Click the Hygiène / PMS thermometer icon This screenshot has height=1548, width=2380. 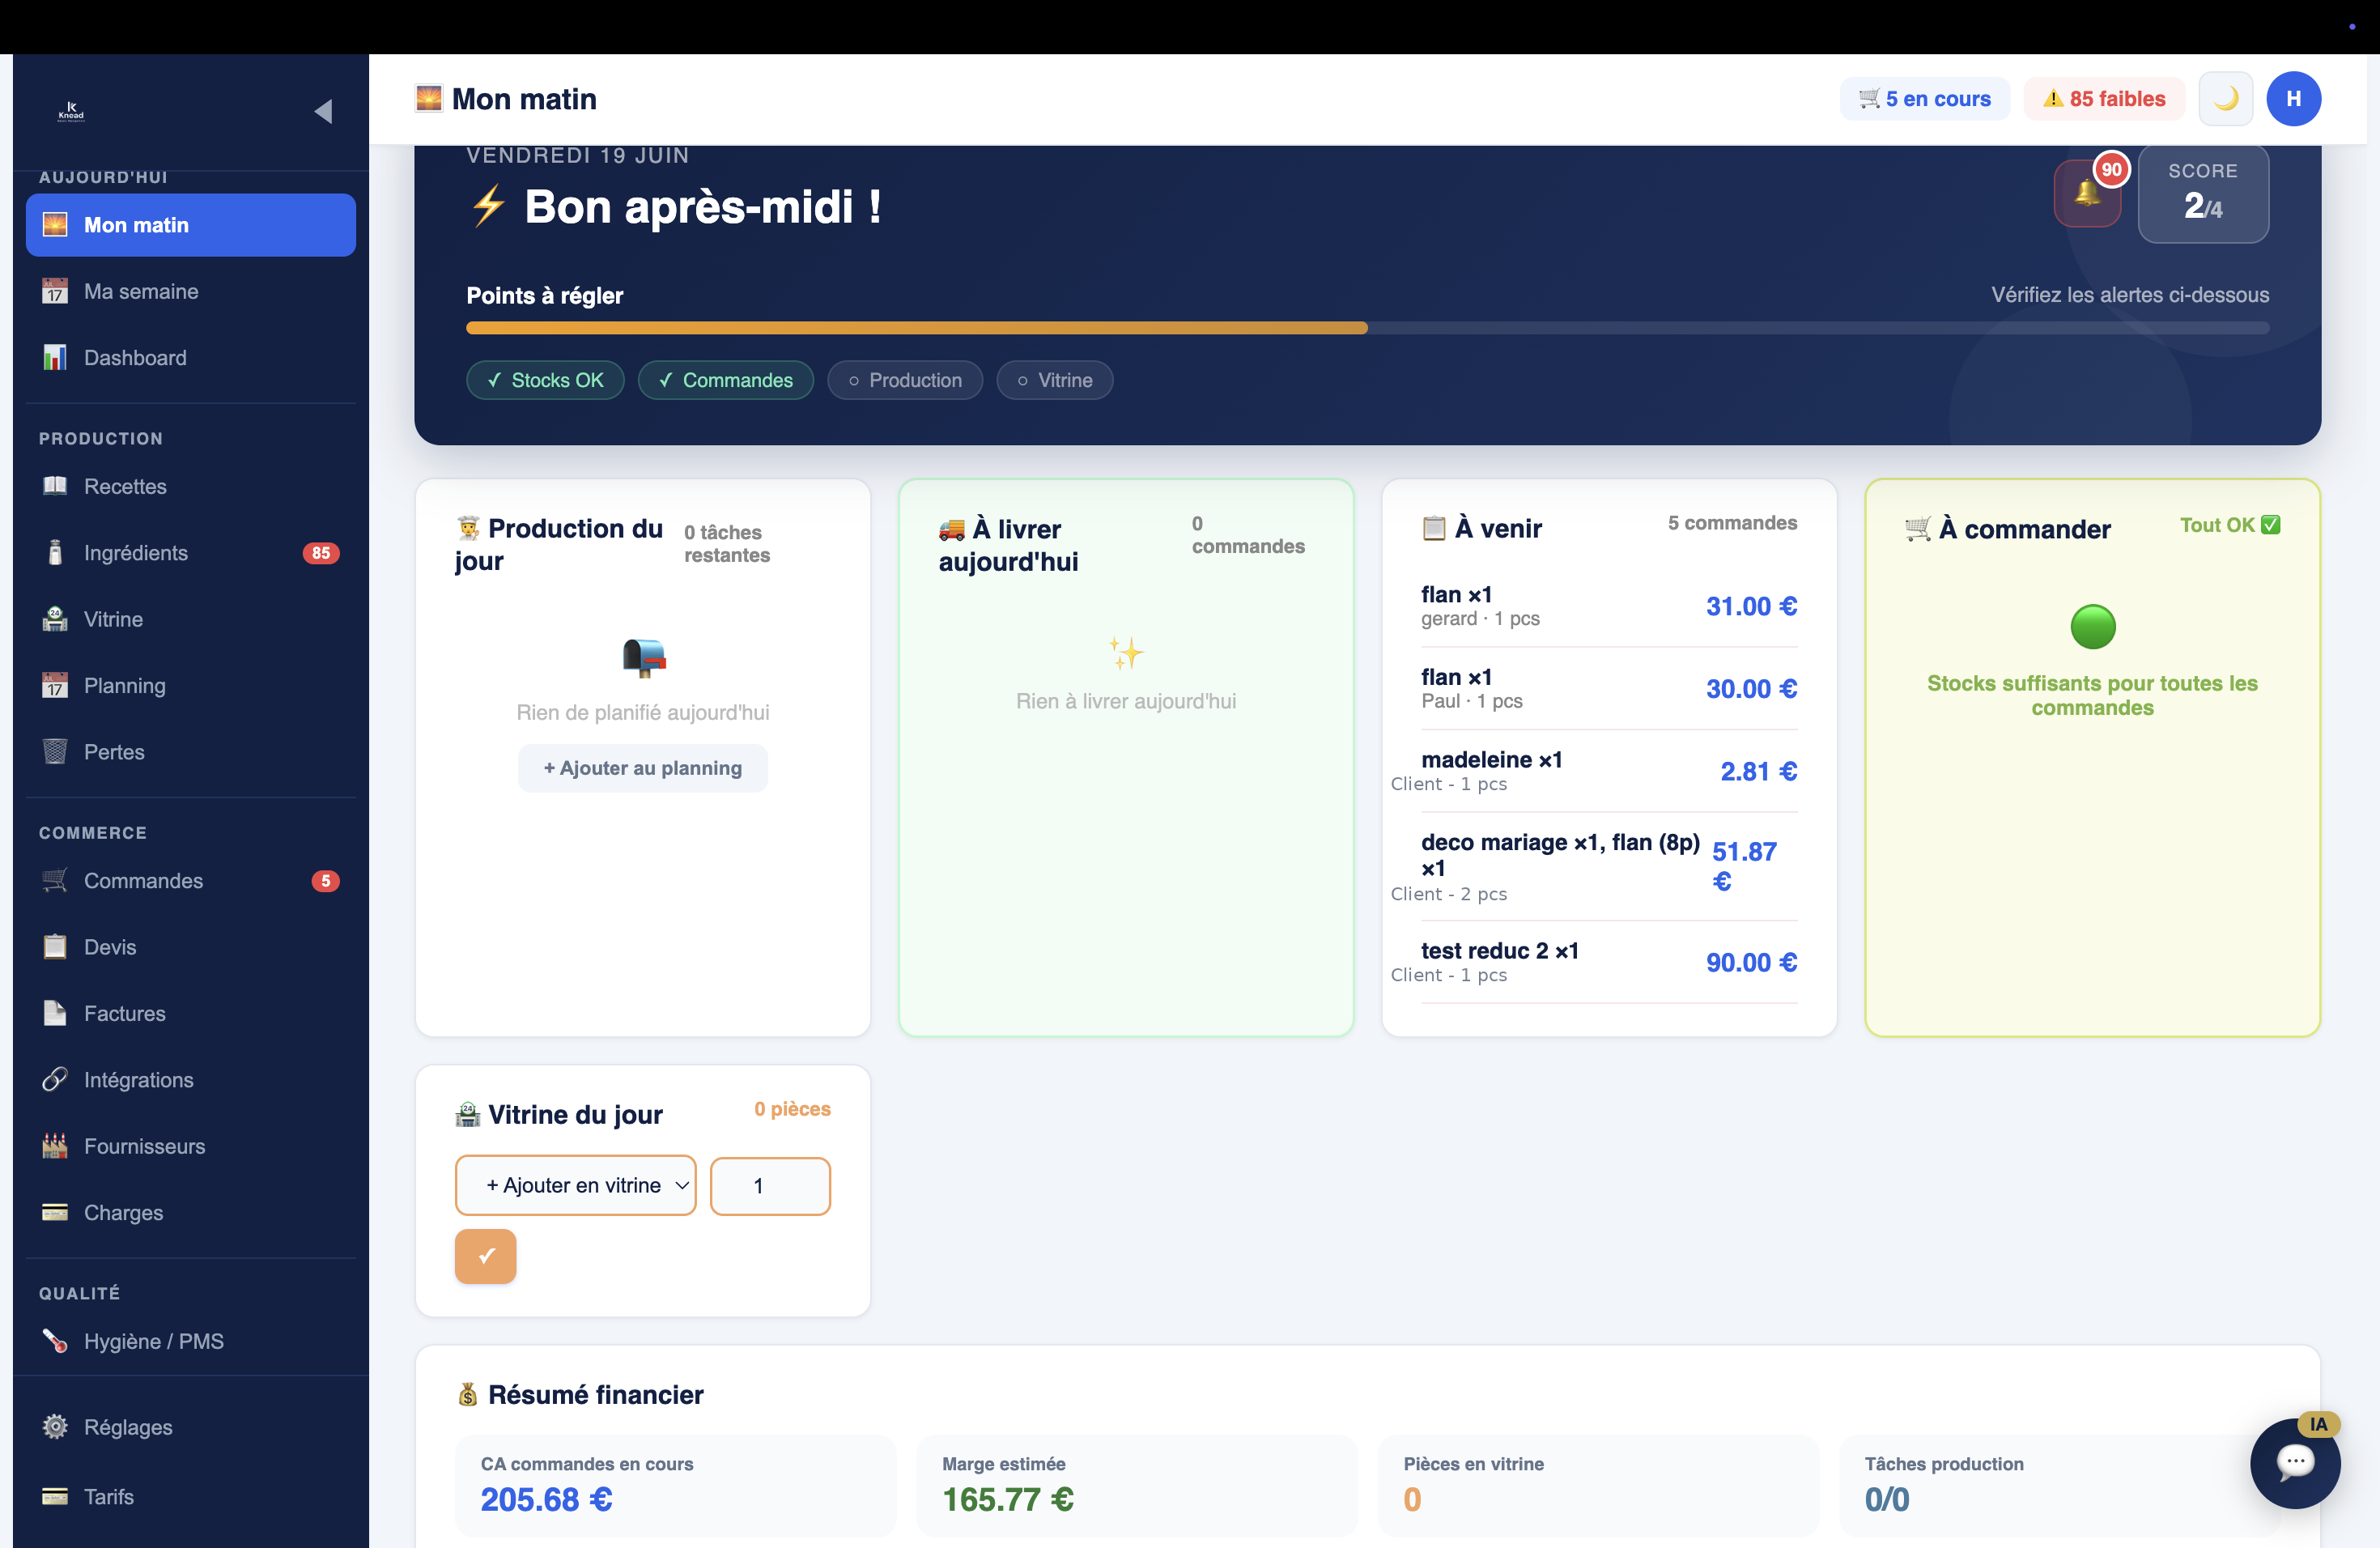point(55,1341)
